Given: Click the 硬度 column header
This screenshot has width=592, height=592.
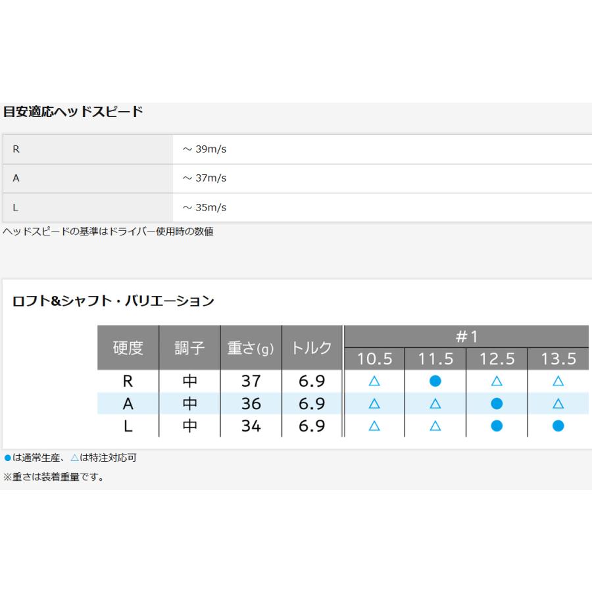Looking at the screenshot, I should coord(128,348).
